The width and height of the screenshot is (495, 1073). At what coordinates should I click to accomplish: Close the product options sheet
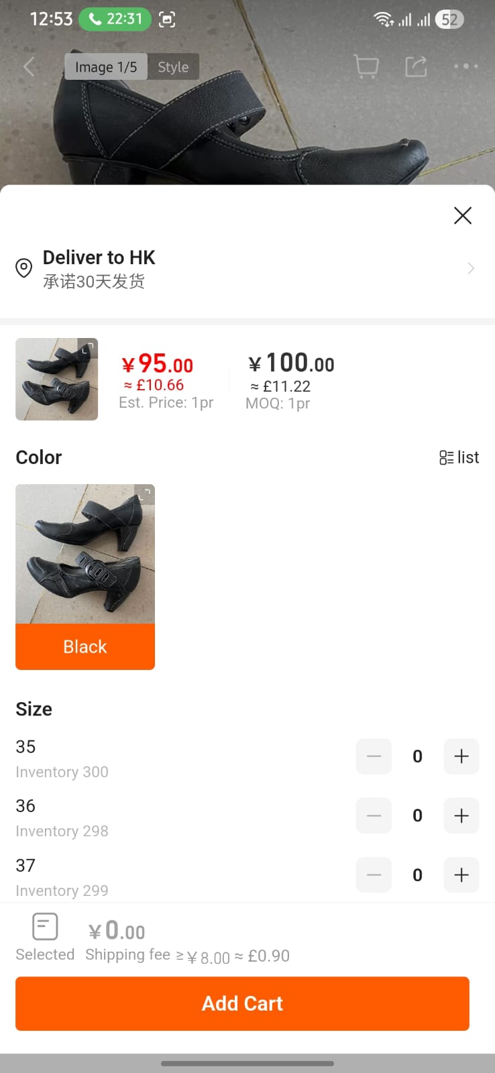pos(463,215)
